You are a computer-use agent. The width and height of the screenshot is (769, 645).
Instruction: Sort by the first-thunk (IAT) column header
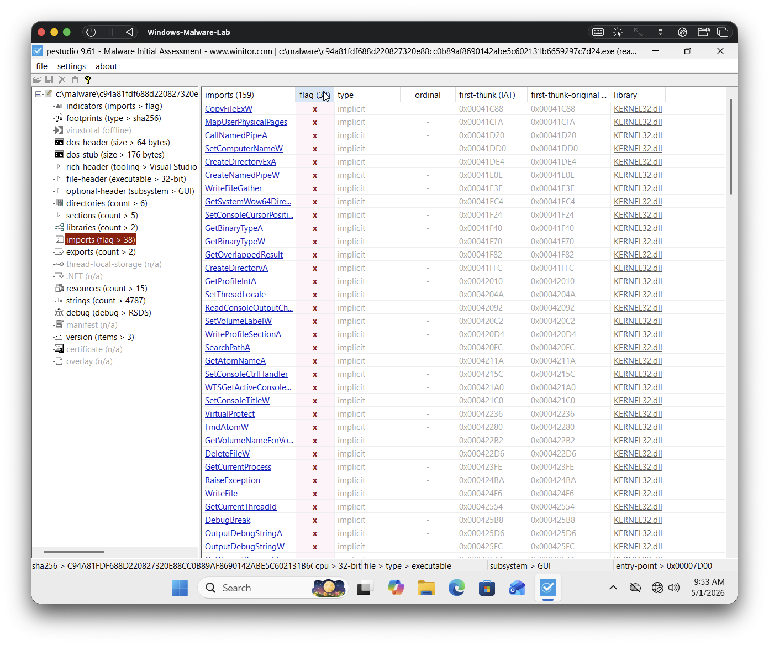coord(491,95)
